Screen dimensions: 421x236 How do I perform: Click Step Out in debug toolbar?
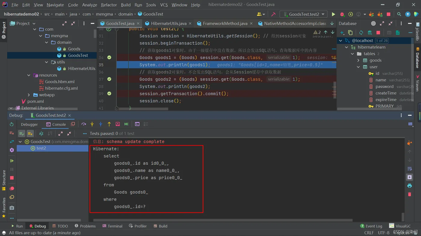pos(109,124)
